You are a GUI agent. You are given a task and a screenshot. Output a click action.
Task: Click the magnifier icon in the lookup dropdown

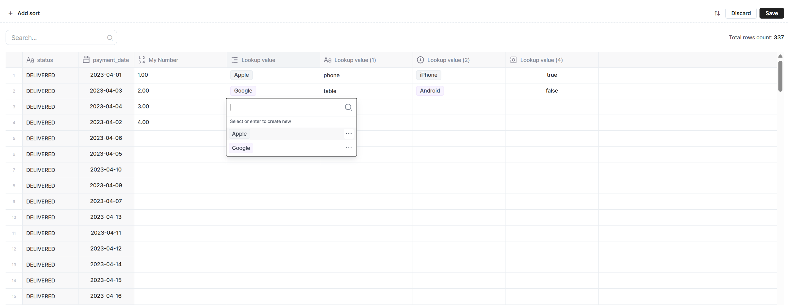point(348,107)
